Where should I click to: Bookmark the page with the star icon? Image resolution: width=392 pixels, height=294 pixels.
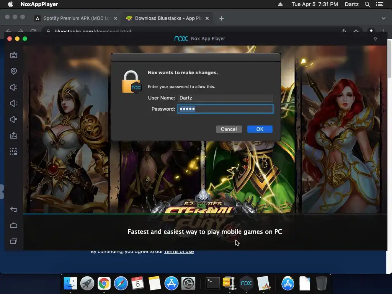pyautogui.click(x=356, y=31)
